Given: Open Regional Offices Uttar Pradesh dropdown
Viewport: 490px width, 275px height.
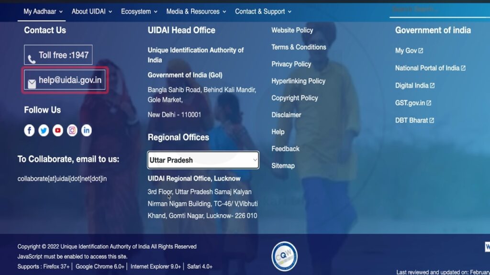Looking at the screenshot, I should [203, 160].
